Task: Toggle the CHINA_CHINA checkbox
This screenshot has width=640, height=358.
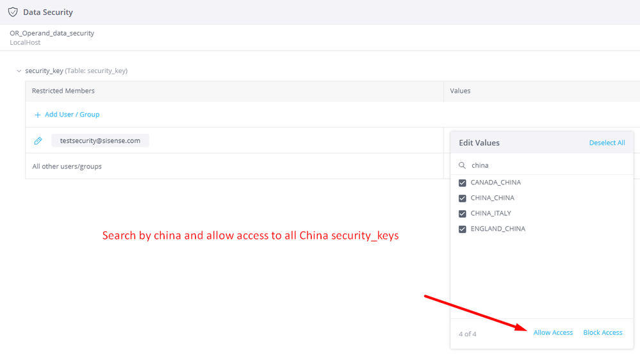Action: (463, 198)
